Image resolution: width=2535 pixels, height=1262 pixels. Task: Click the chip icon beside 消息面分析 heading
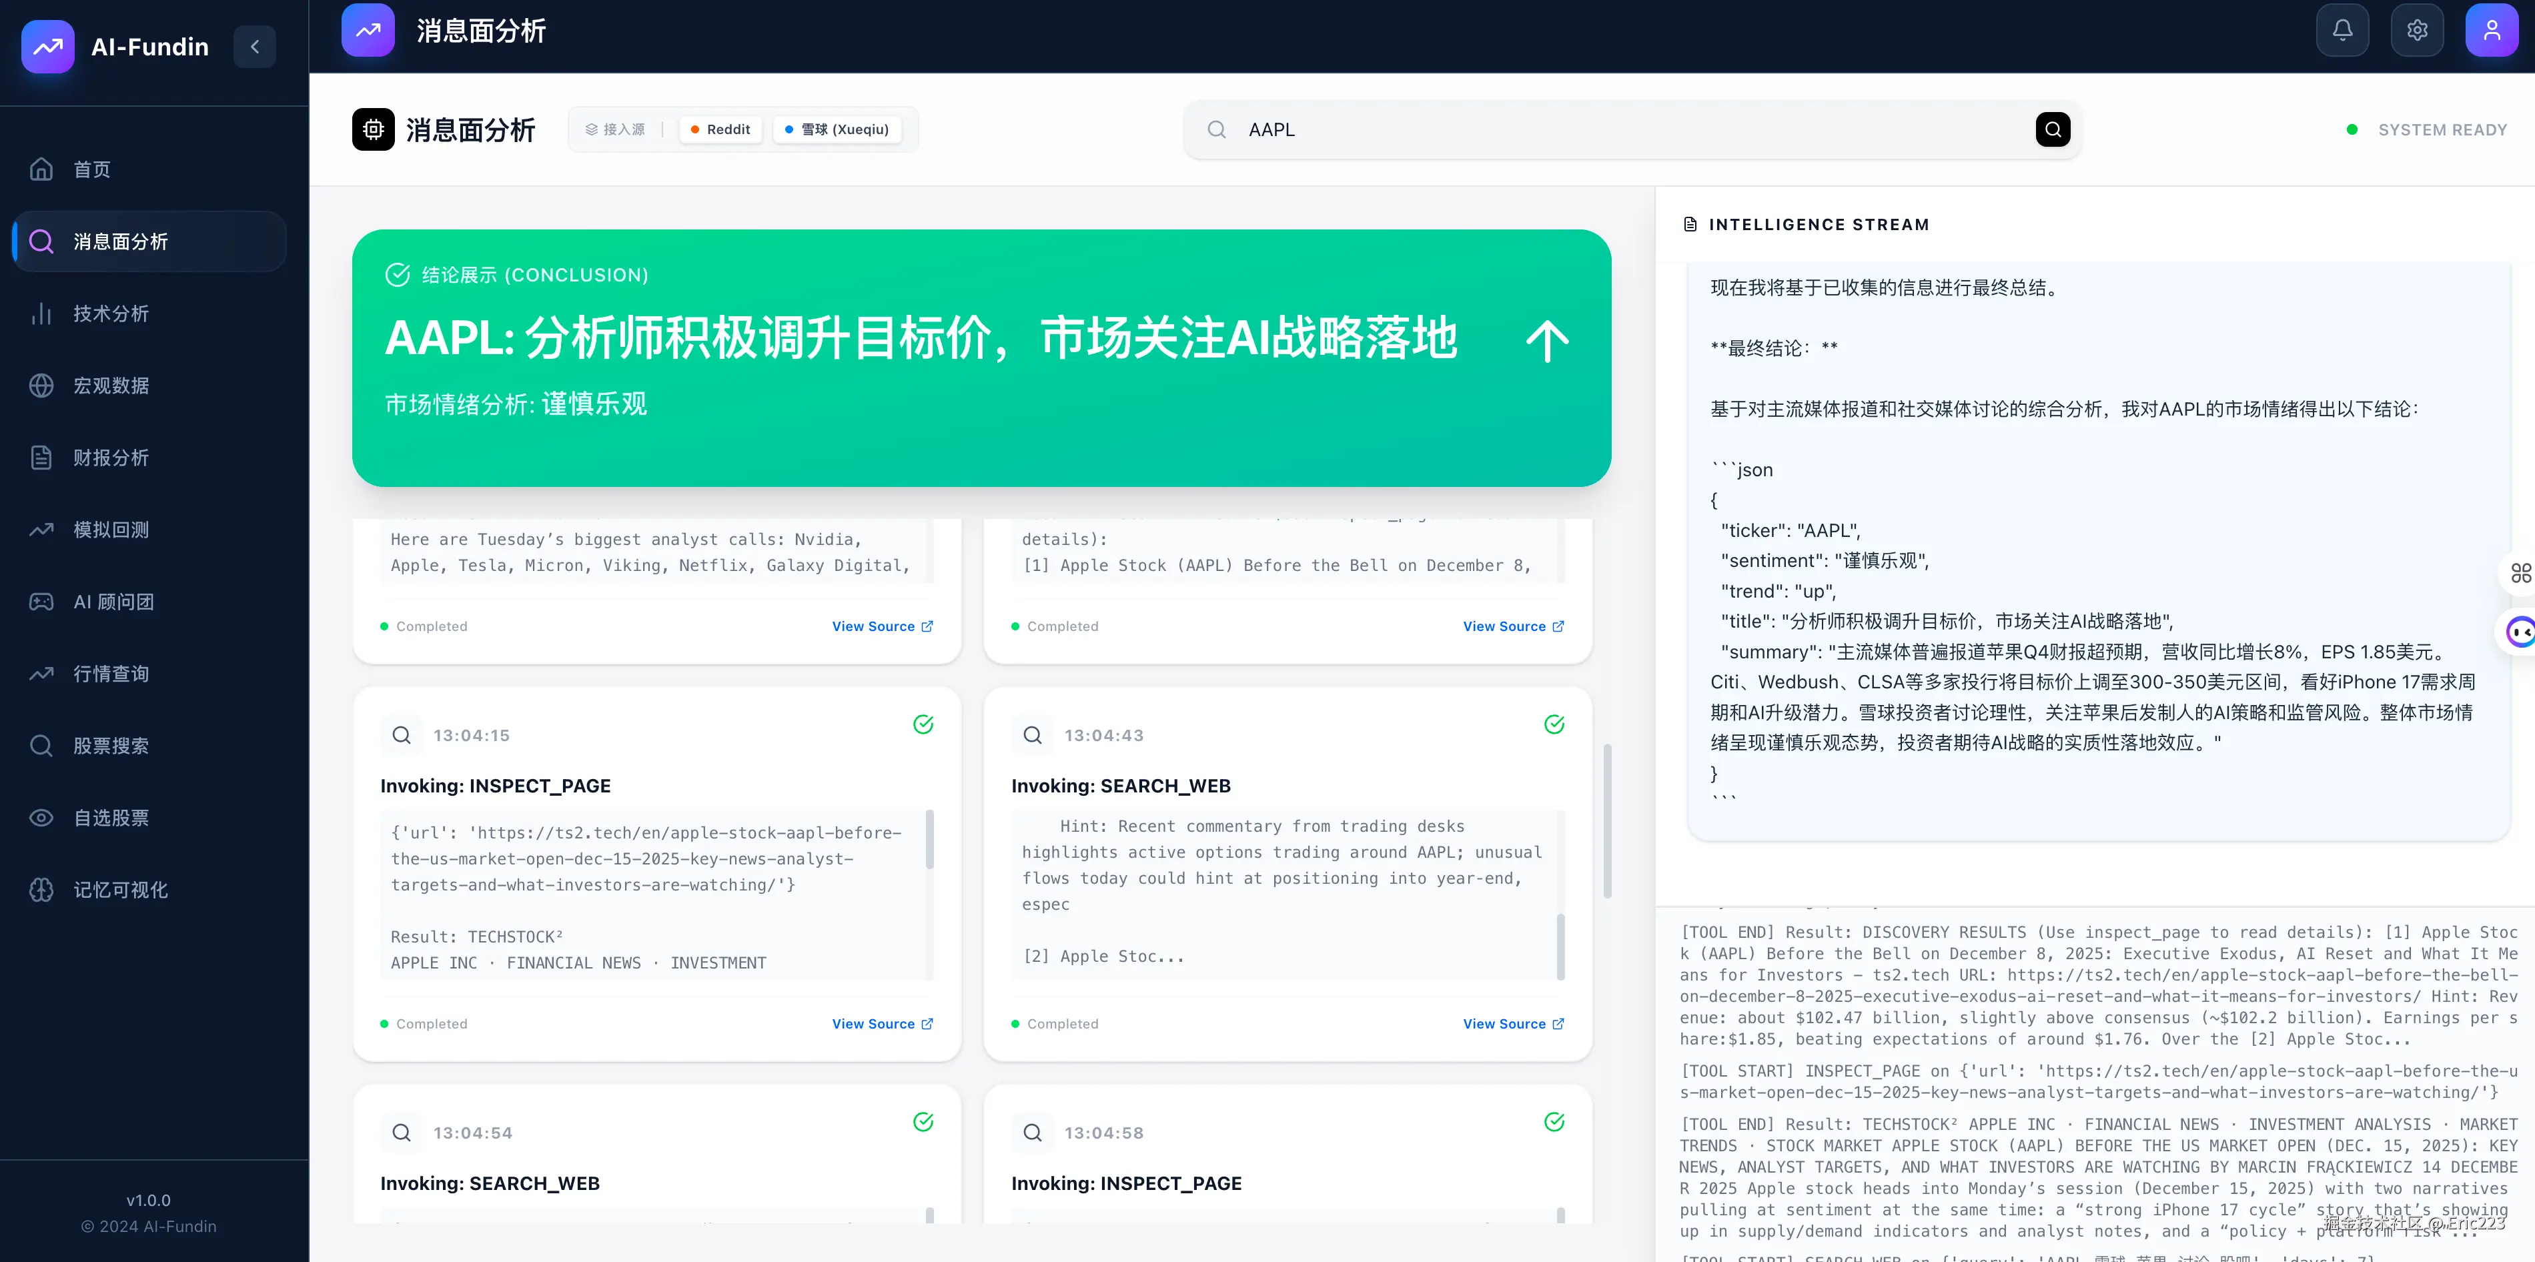[373, 129]
